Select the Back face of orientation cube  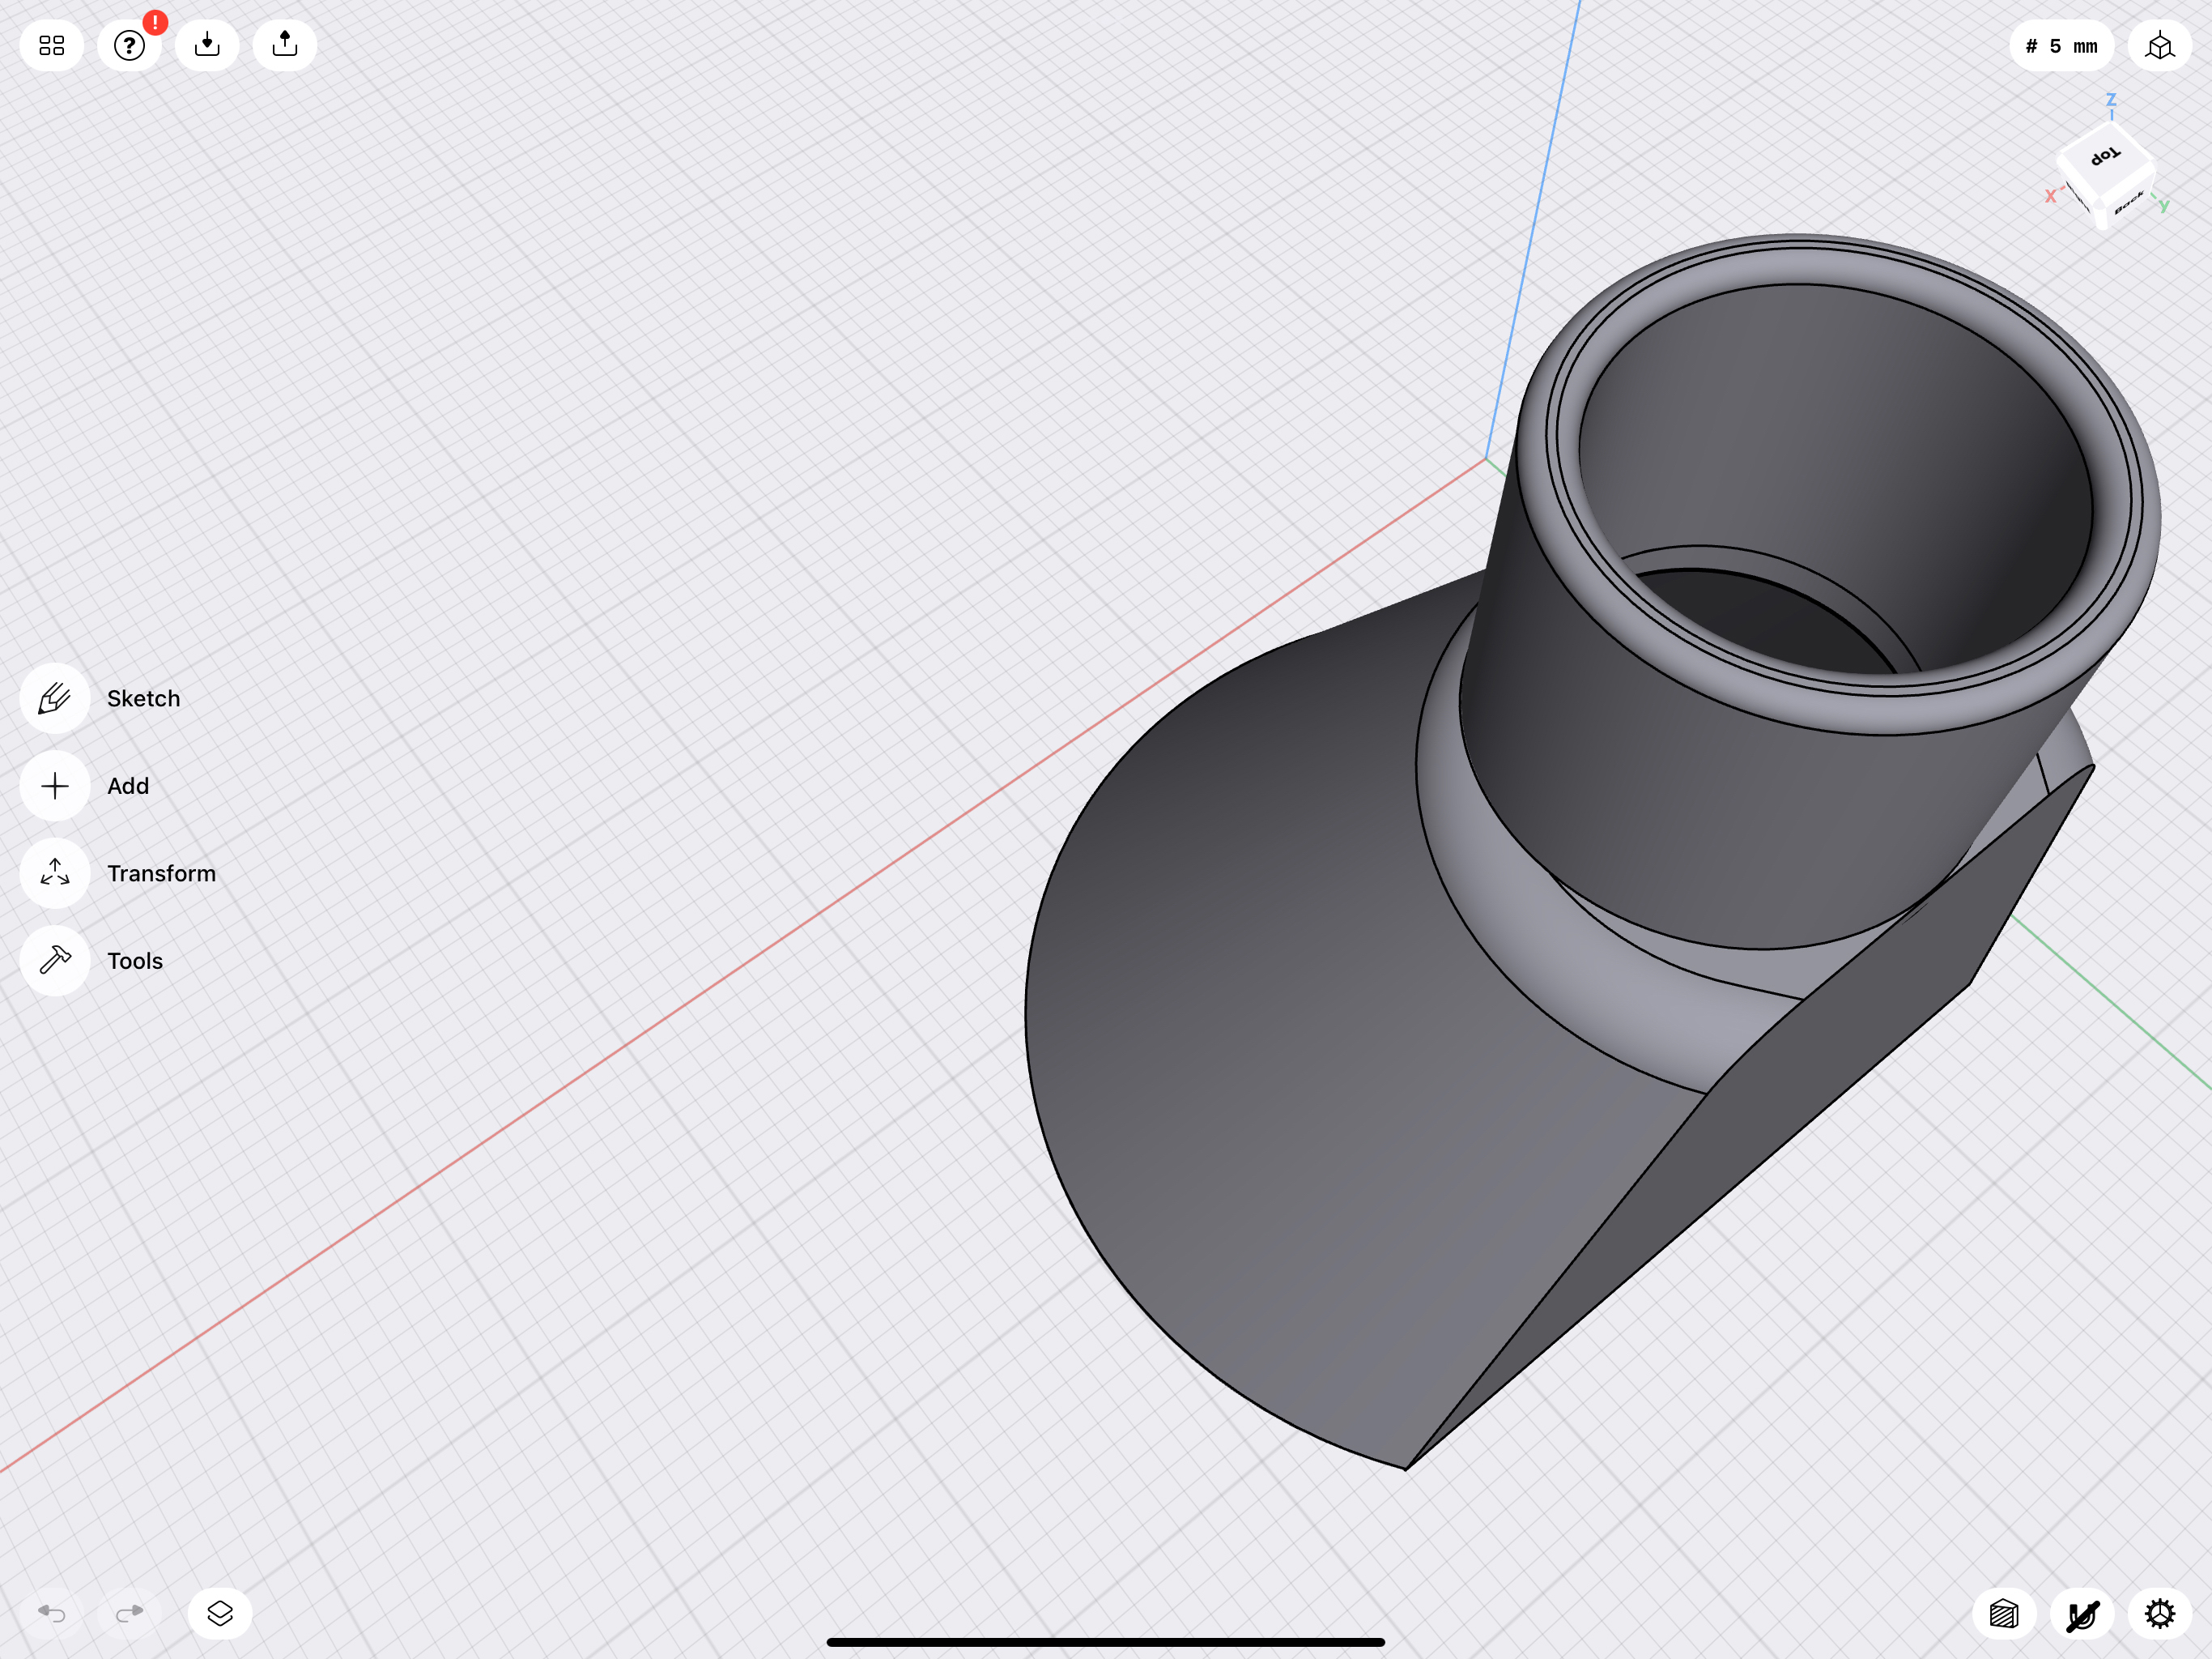pos(2128,203)
